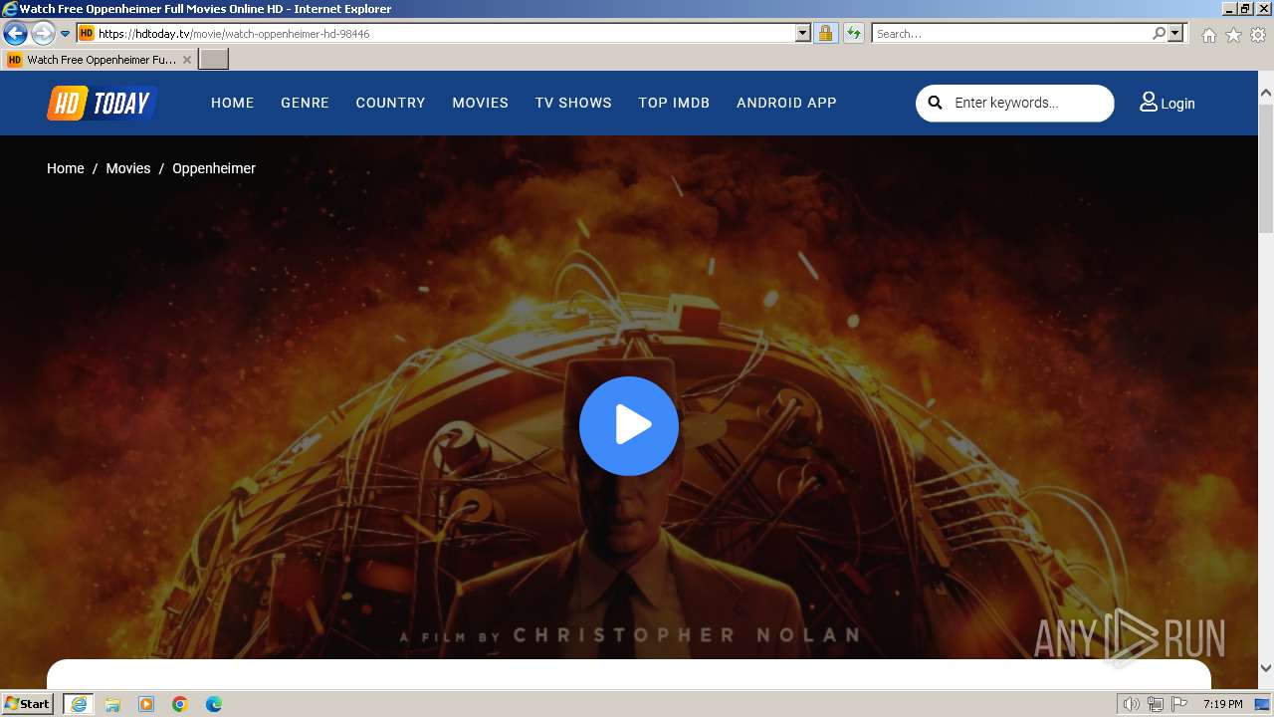Open the GENRE menu

[305, 103]
